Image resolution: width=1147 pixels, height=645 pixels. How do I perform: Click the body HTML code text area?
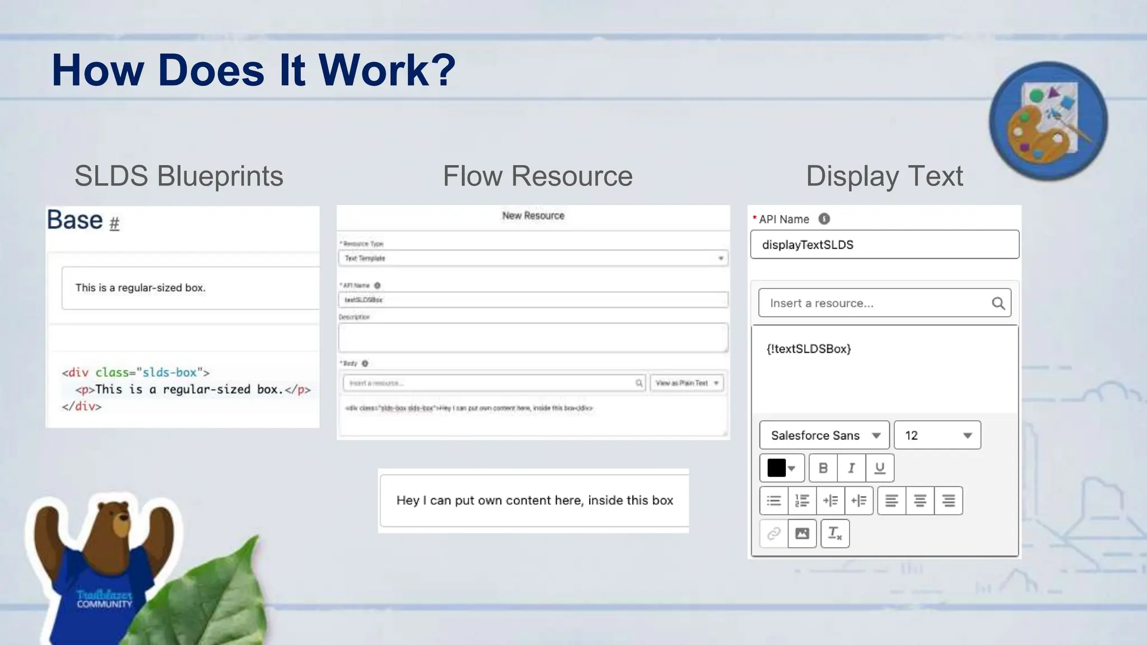click(533, 415)
